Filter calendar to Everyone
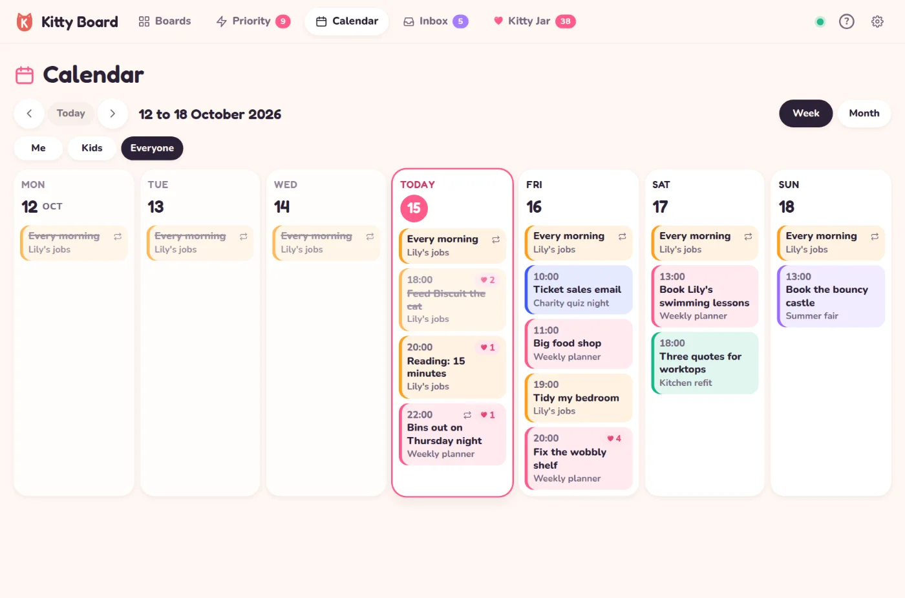 [152, 148]
